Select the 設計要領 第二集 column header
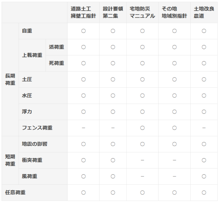Viewport: 220px width, 203px height. [x=113, y=12]
